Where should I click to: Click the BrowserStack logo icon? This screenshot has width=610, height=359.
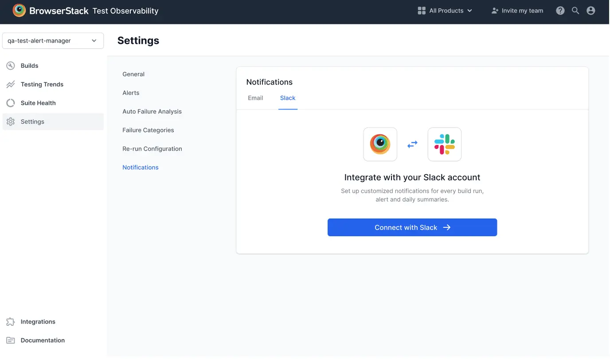[x=19, y=11]
